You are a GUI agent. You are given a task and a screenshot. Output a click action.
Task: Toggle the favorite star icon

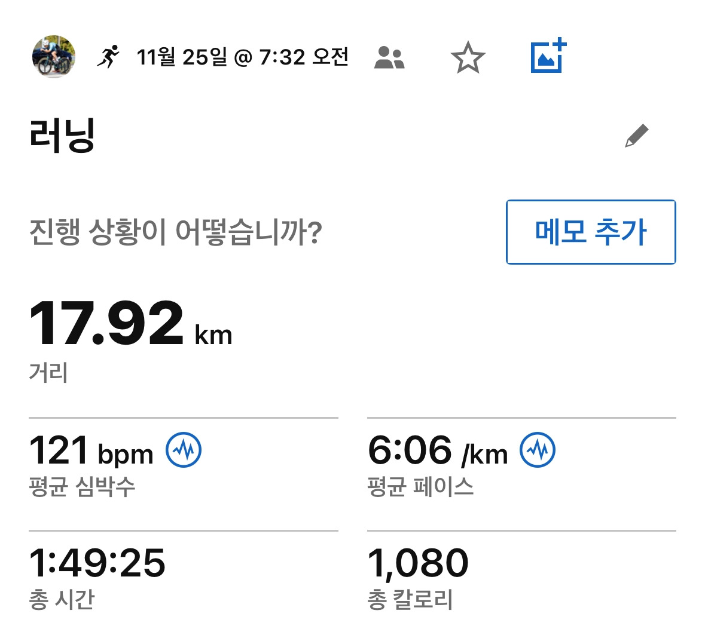[468, 57]
